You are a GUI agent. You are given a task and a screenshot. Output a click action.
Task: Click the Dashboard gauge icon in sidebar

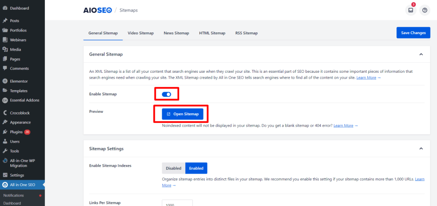coord(5,9)
